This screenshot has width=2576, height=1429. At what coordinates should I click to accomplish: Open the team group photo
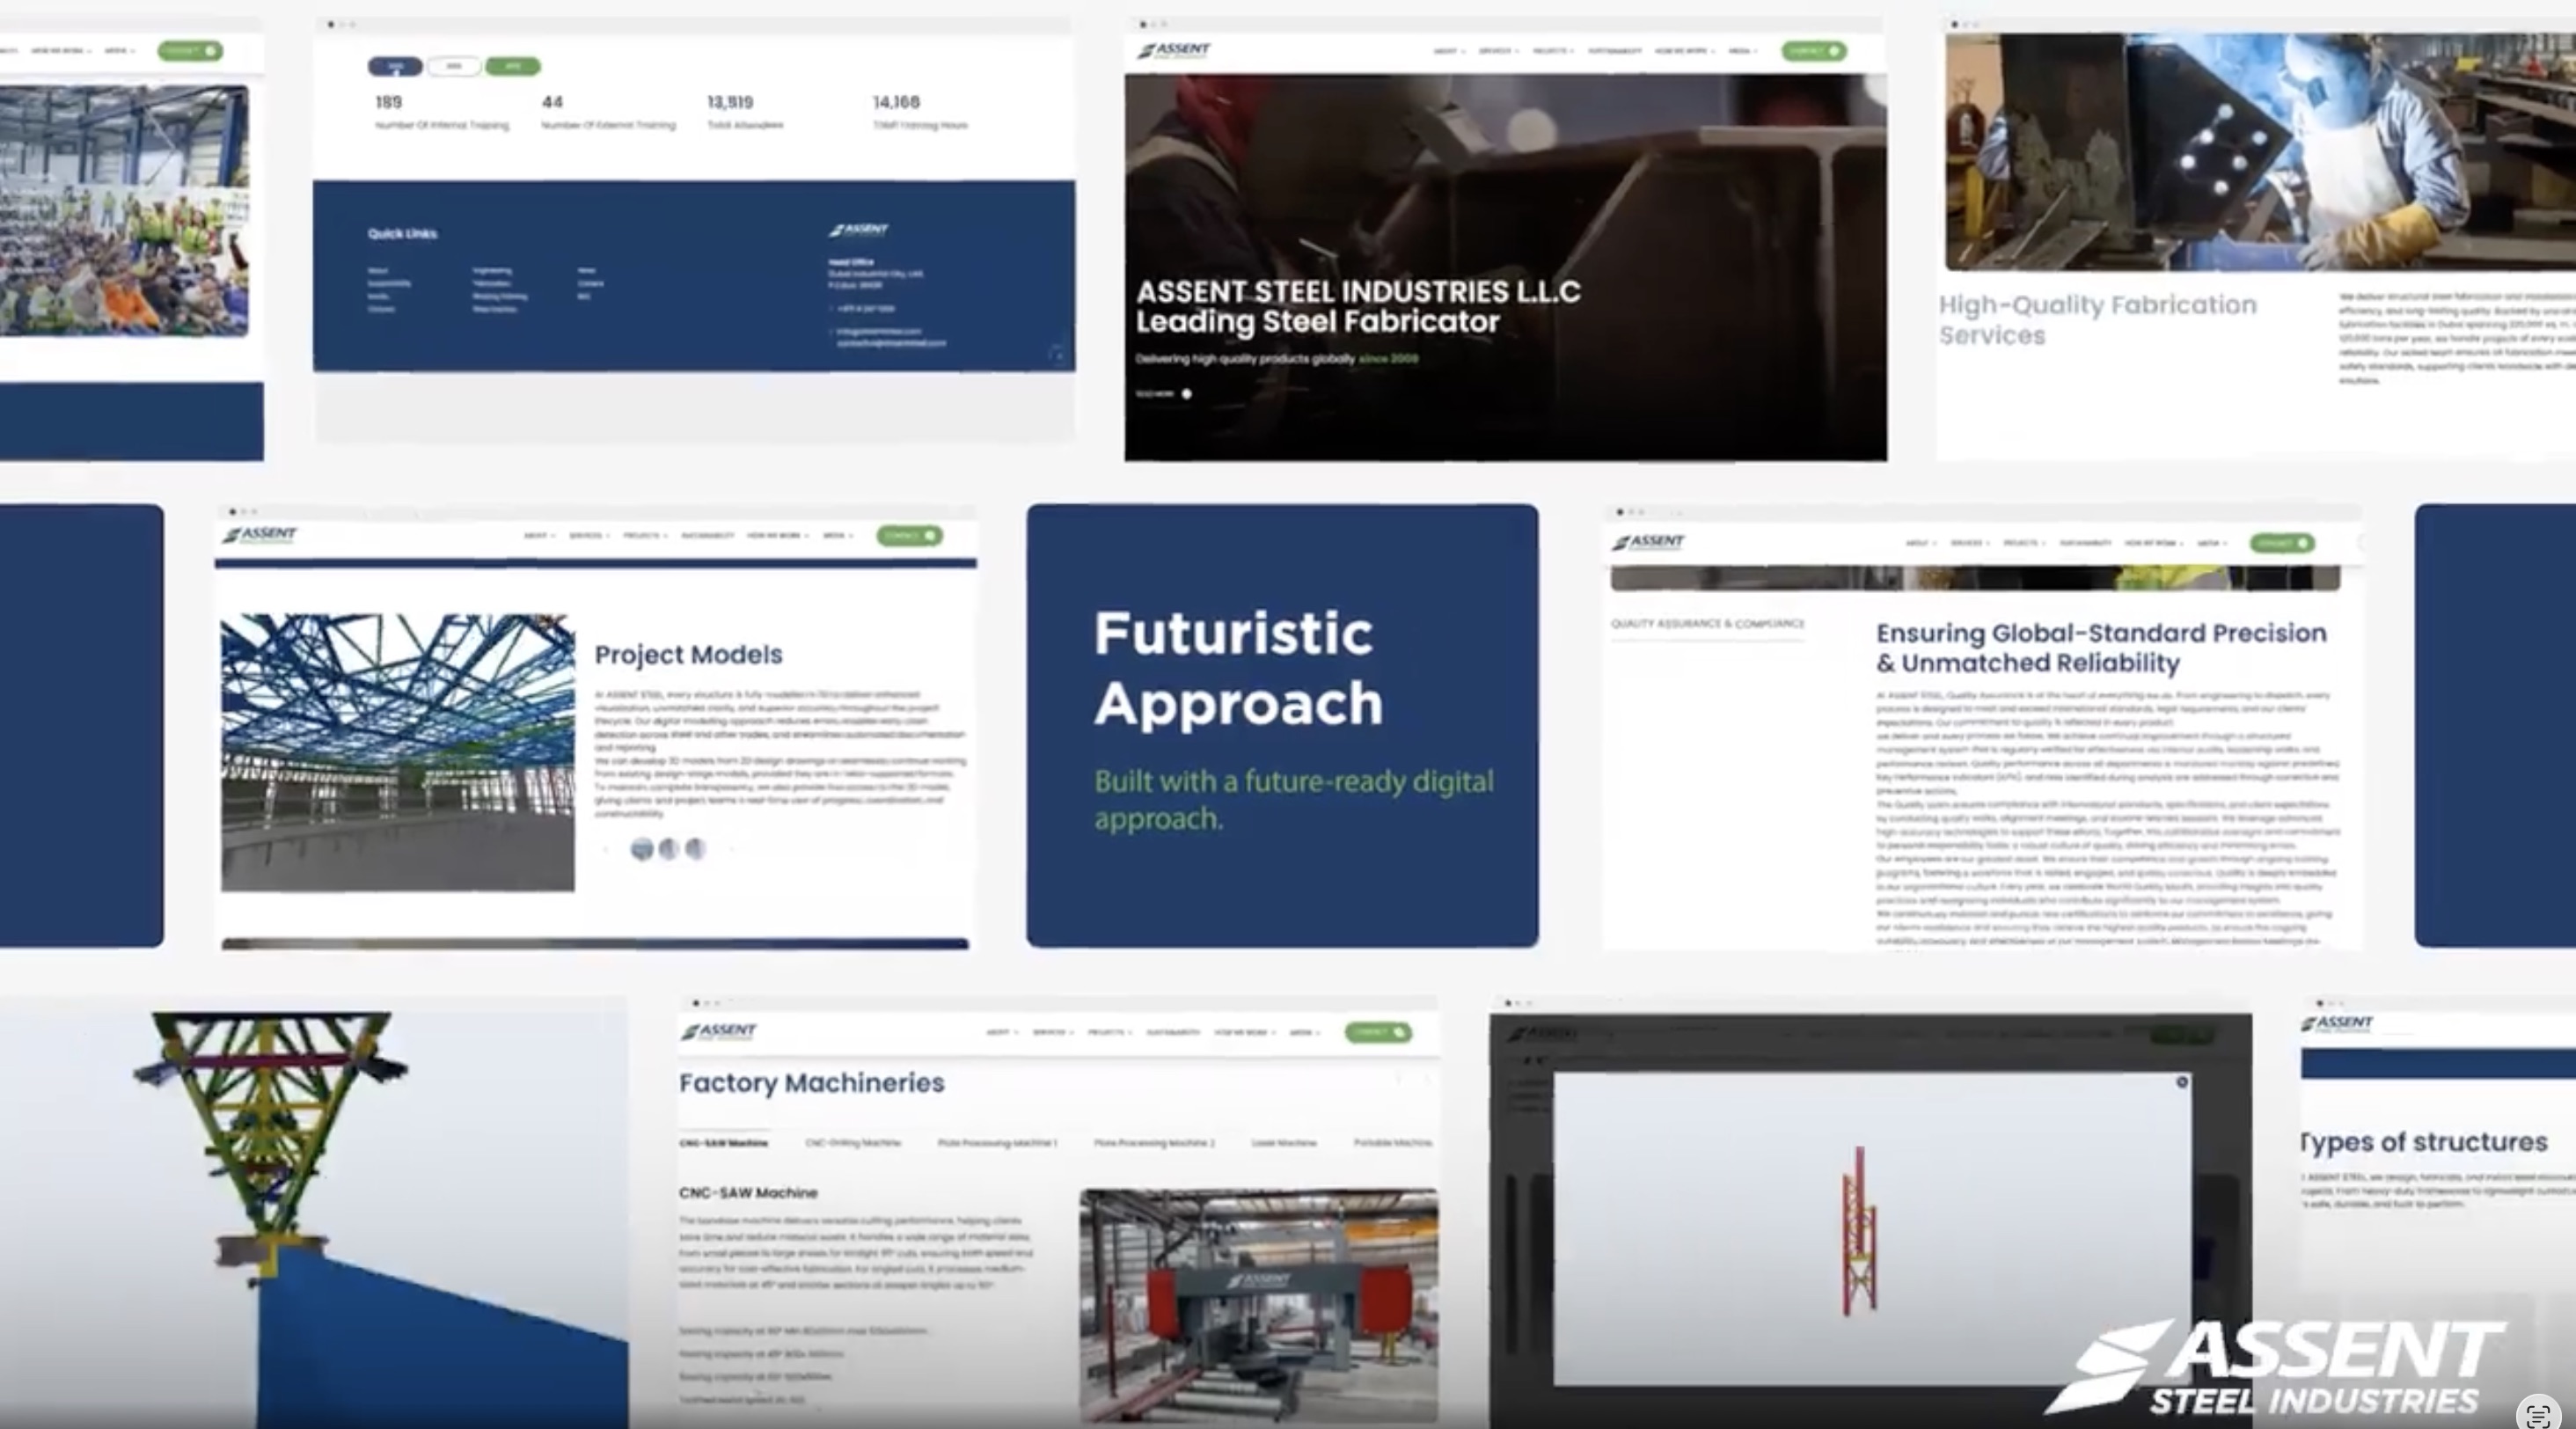pos(124,211)
